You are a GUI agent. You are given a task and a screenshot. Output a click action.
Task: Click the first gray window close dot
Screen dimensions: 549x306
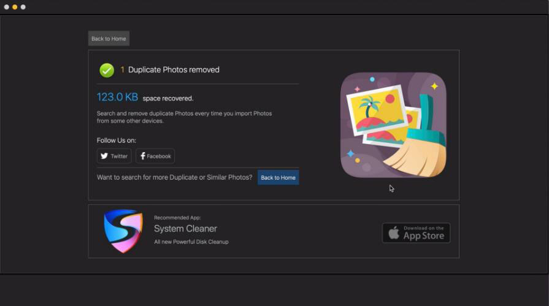click(6, 7)
